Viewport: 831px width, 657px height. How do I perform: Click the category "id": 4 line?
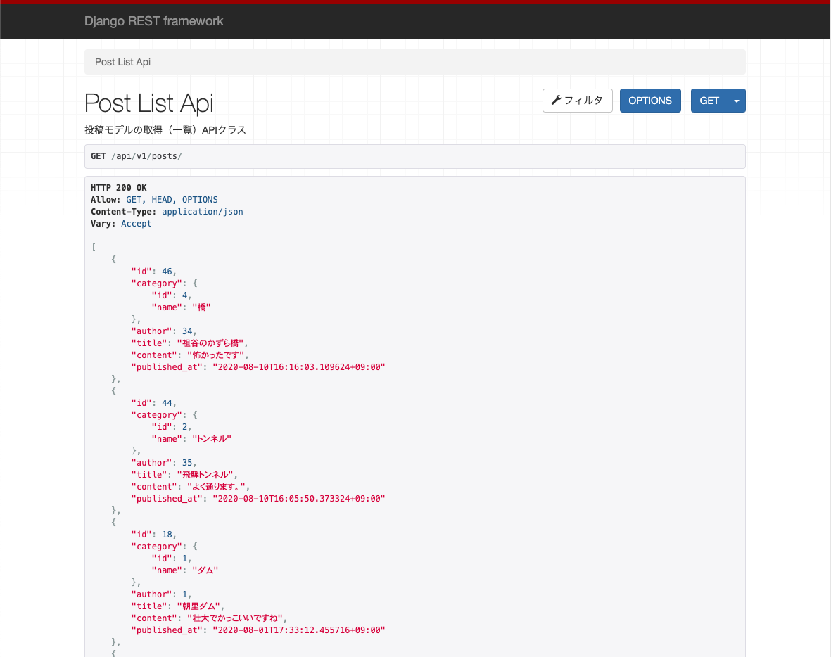coord(172,295)
